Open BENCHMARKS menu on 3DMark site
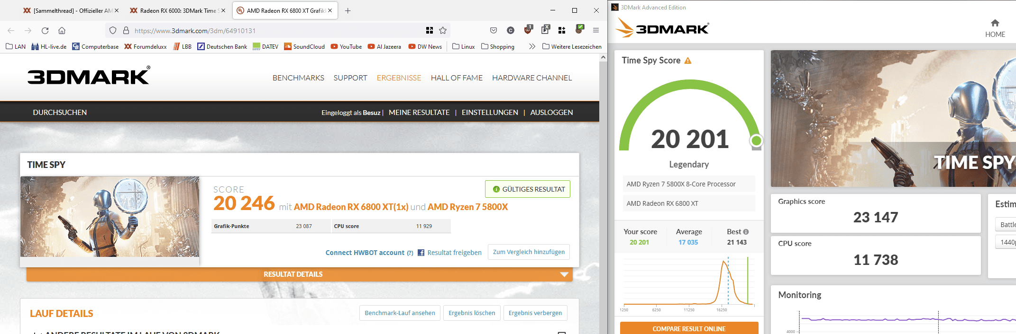 click(x=298, y=78)
